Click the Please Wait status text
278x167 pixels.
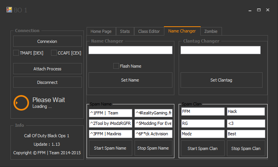[49, 100]
